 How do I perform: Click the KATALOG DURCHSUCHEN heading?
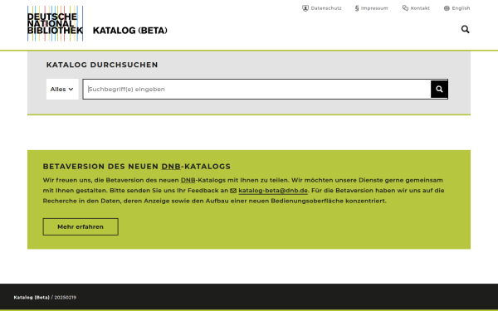(x=102, y=65)
